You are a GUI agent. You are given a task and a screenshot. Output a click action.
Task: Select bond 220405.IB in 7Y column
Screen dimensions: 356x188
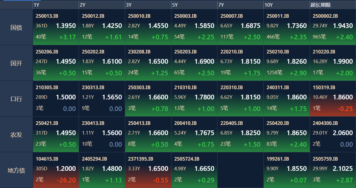point(240,134)
